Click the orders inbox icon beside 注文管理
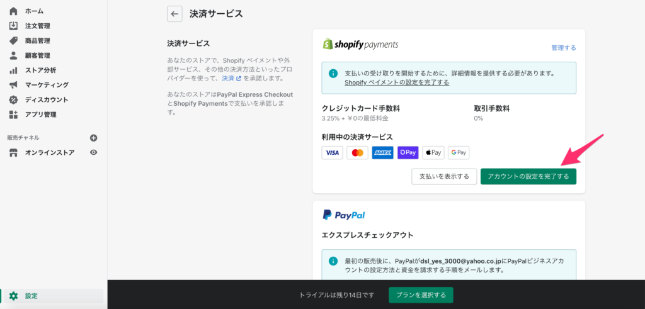The height and width of the screenshot is (309, 645). tap(14, 26)
